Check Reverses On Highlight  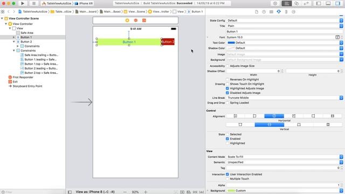tap(227, 79)
